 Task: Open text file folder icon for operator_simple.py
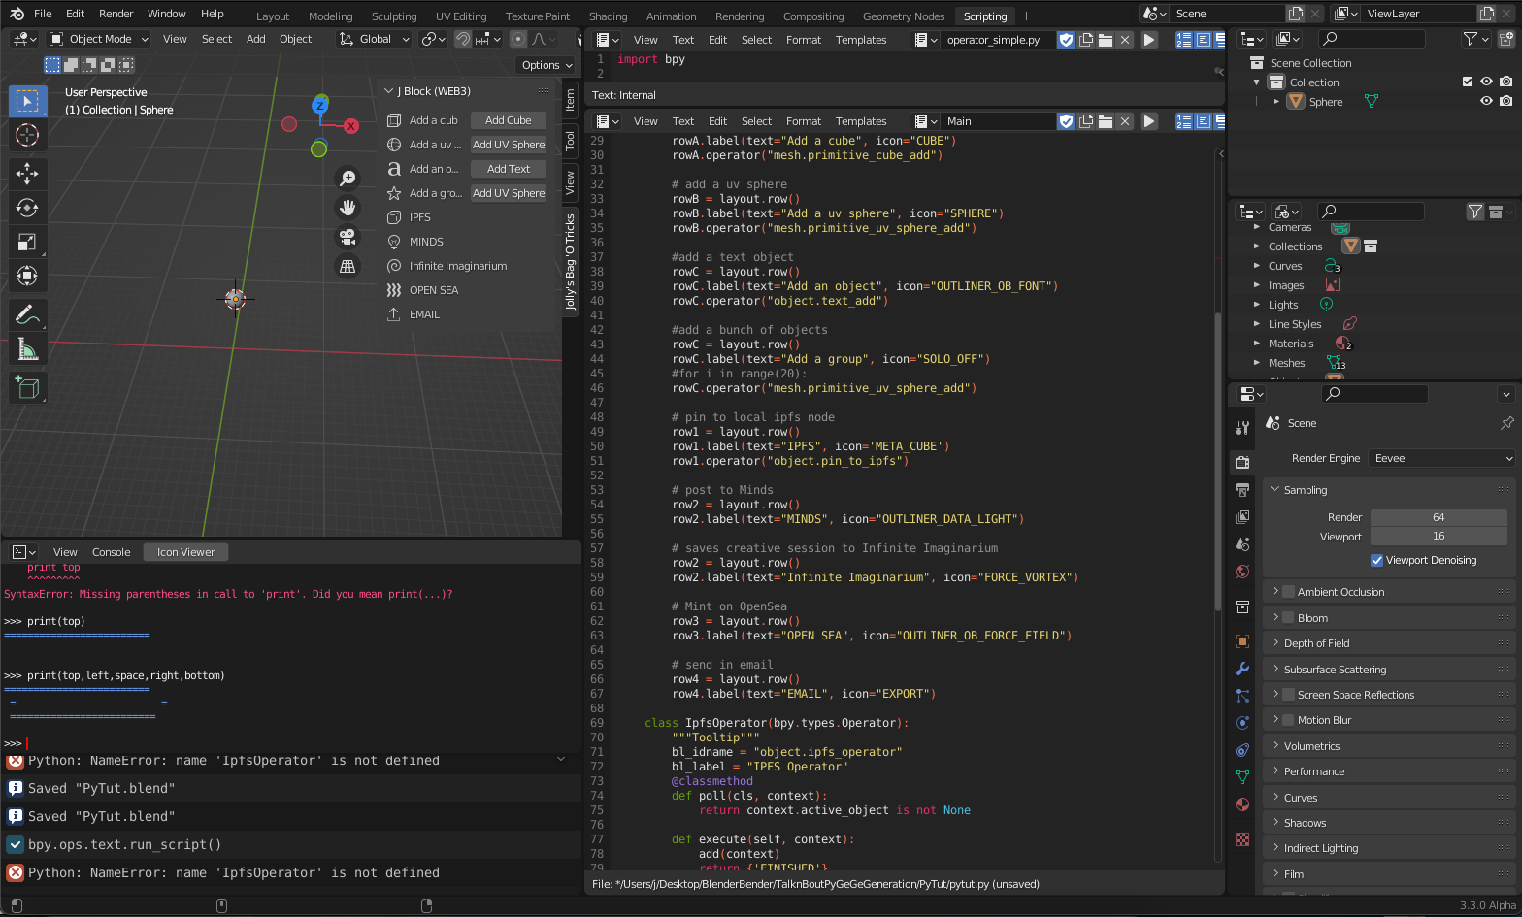tap(1106, 40)
